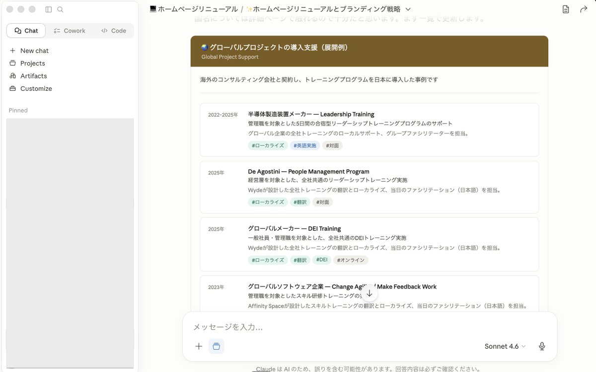Toggle the sidebar panel icon
This screenshot has width=596, height=372.
point(48,9)
